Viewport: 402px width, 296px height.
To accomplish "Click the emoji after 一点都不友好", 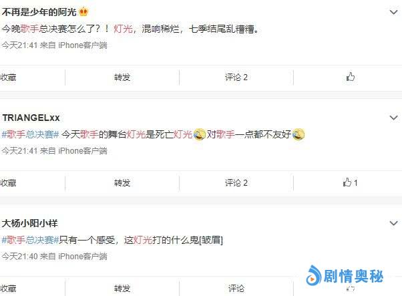I will coord(298,134).
